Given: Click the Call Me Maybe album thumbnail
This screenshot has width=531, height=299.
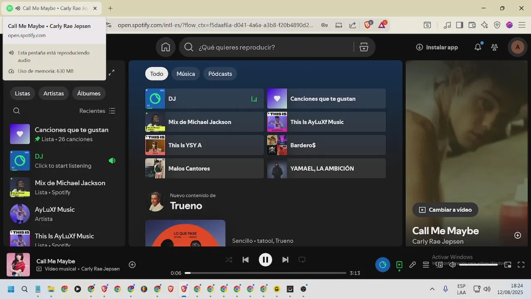Looking at the screenshot, I should click(x=18, y=265).
